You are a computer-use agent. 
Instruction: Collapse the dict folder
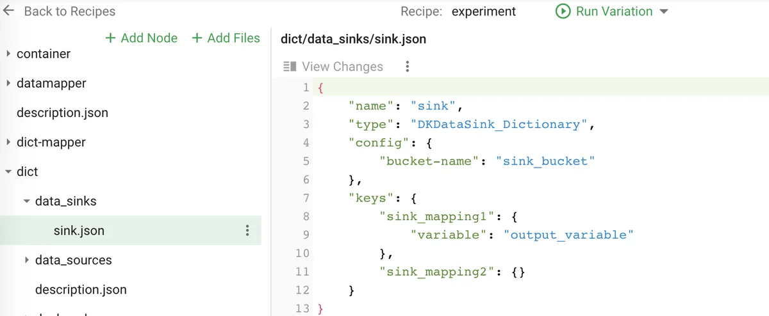(x=8, y=172)
